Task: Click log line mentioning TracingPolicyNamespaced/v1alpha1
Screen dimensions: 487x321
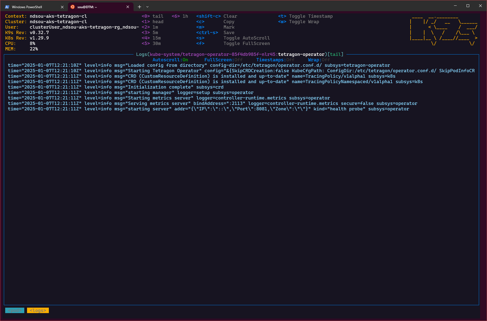Action: click(x=215, y=81)
